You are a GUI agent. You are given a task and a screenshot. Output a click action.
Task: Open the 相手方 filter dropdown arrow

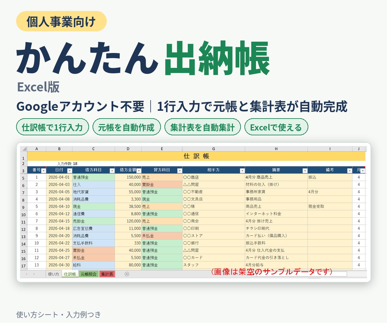point(242,171)
